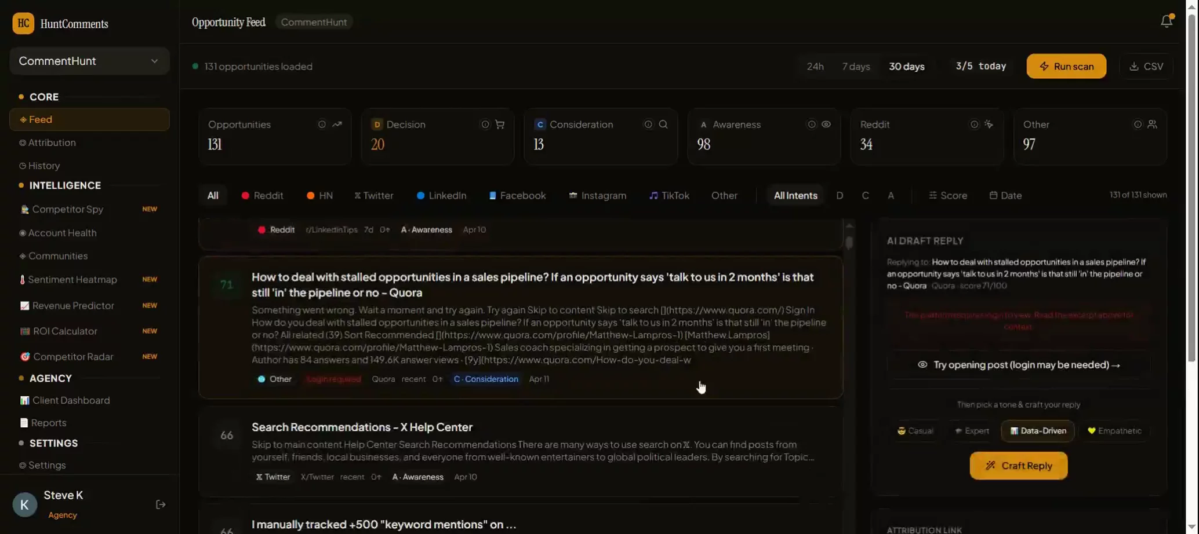Viewport: 1199px width, 534px height.
Task: Sort the feed by Date
Action: pyautogui.click(x=1005, y=196)
